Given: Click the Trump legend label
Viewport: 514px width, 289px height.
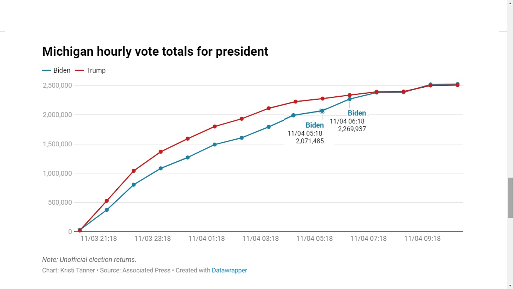Looking at the screenshot, I should click(x=96, y=70).
